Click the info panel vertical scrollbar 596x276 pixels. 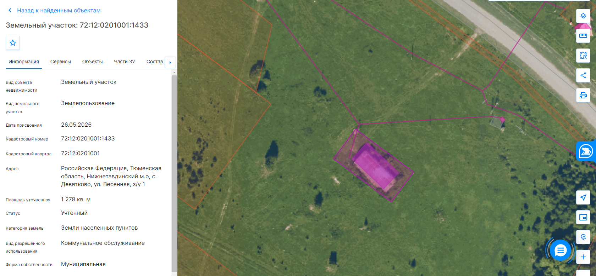(174, 173)
